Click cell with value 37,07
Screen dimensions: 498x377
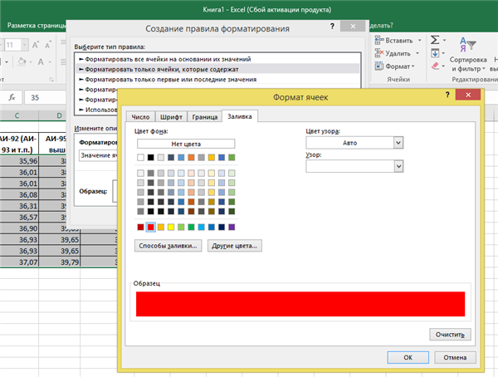pos(19,262)
